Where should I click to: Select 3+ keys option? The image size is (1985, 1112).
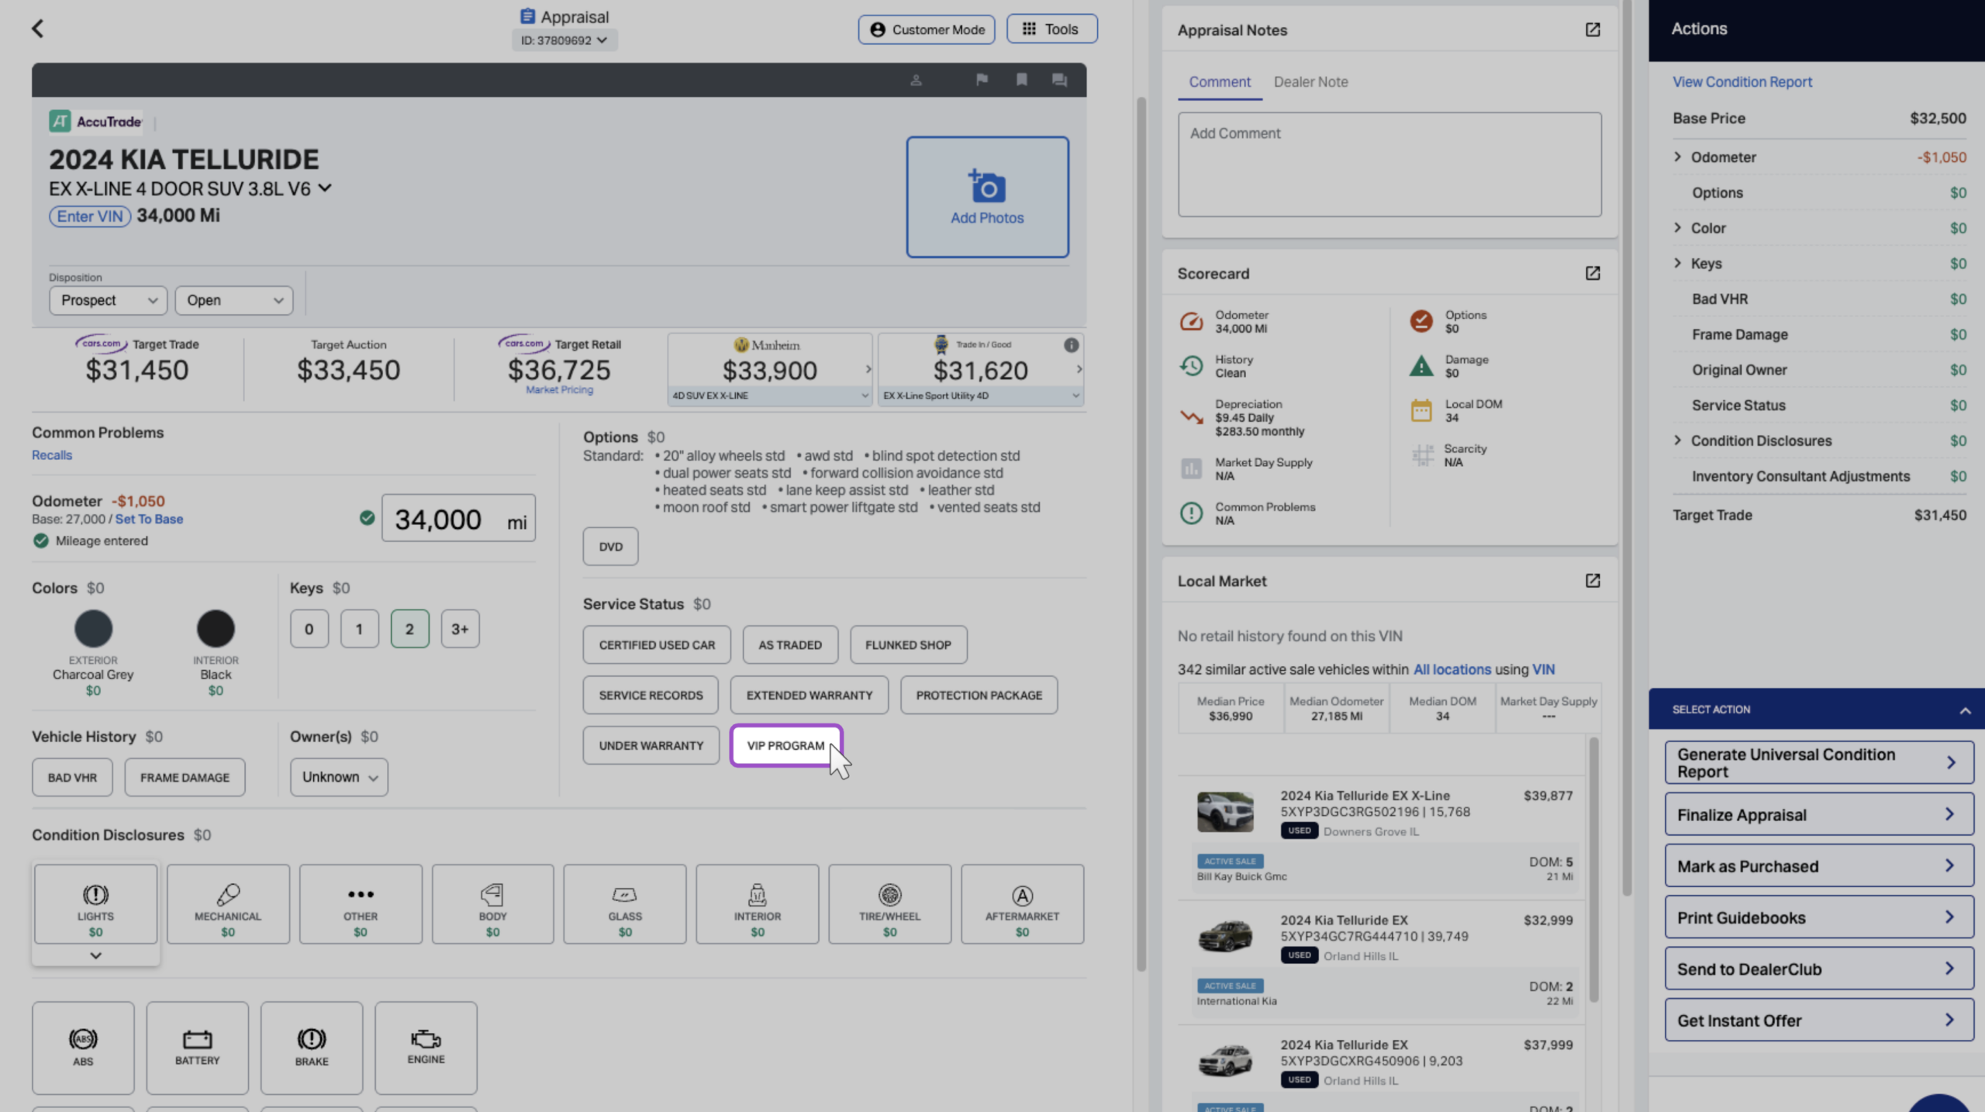[x=460, y=629]
